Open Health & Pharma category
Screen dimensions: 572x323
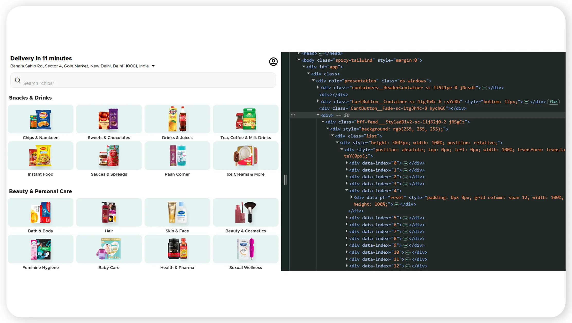[x=177, y=252]
